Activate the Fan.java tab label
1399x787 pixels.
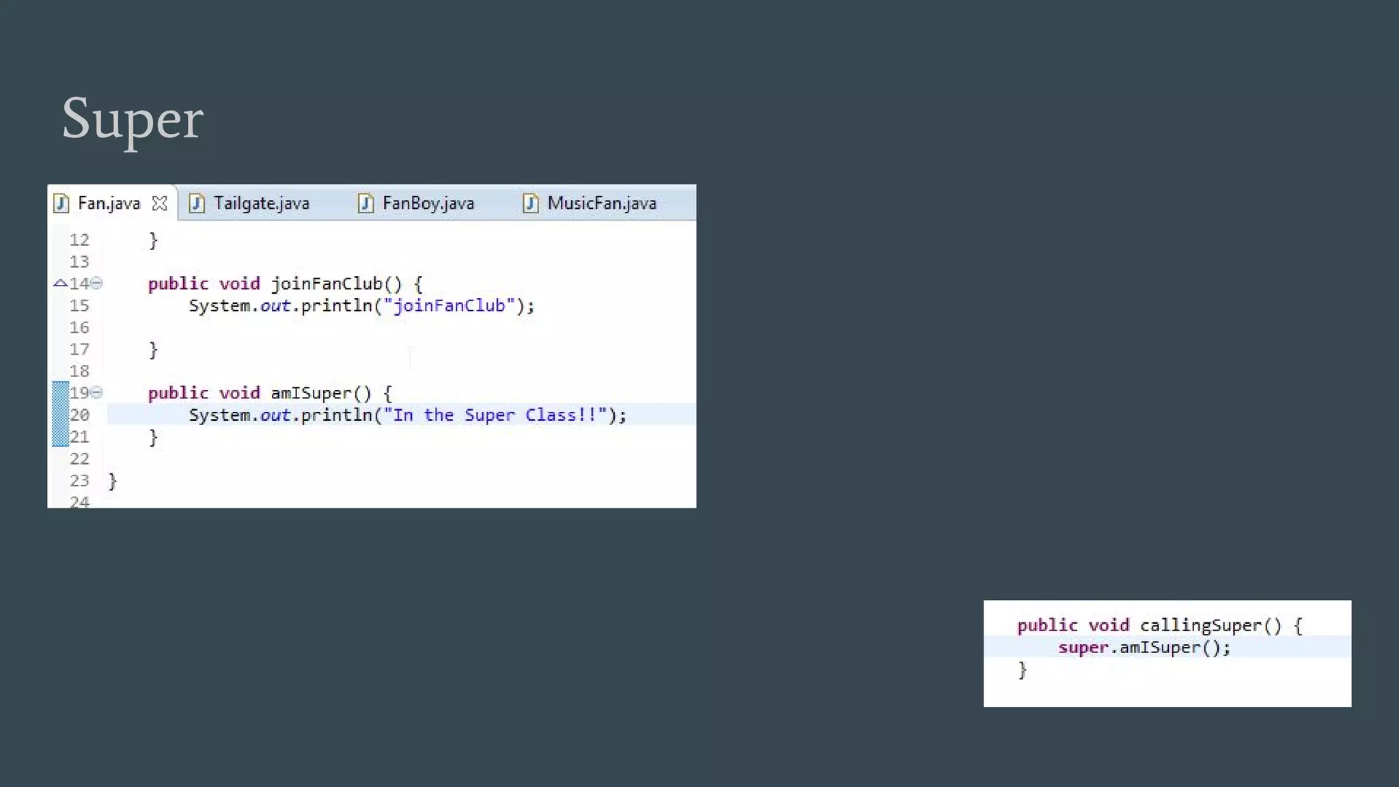coord(109,204)
